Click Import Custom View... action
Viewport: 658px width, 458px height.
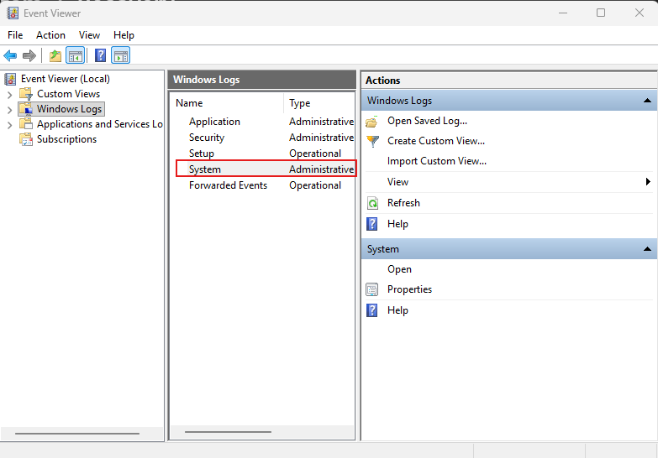(x=437, y=161)
